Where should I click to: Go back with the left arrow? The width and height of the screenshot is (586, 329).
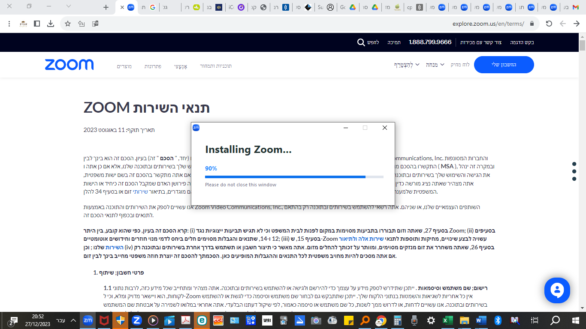pos(563,24)
